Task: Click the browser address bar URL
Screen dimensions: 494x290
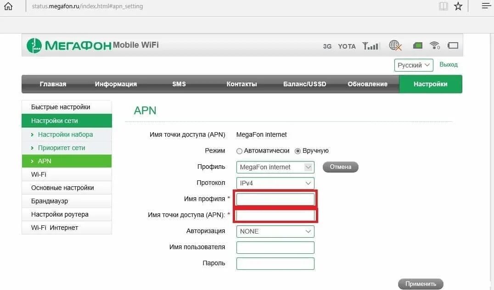Action: click(x=87, y=6)
